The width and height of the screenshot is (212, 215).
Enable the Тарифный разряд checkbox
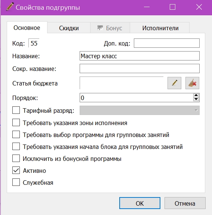point(16,110)
